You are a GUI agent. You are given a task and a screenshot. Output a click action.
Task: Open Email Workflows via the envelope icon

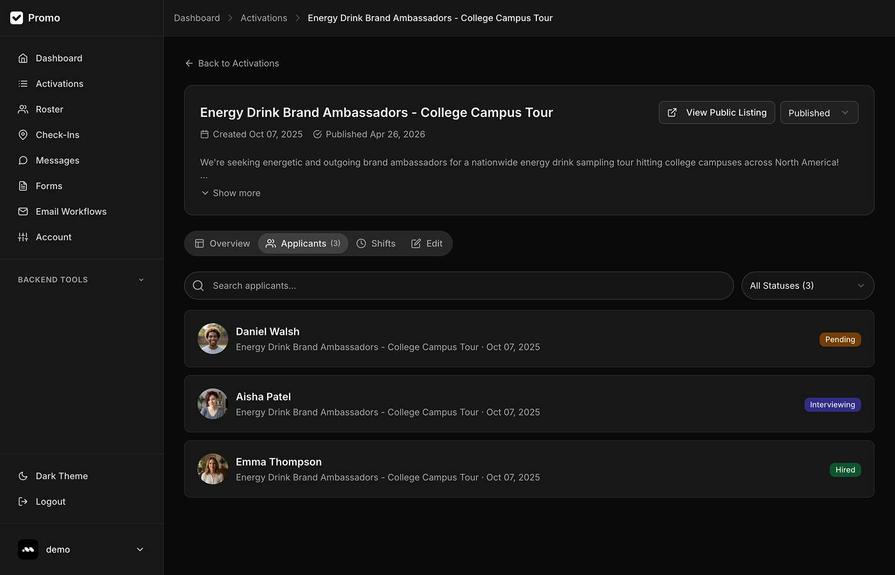(x=23, y=211)
